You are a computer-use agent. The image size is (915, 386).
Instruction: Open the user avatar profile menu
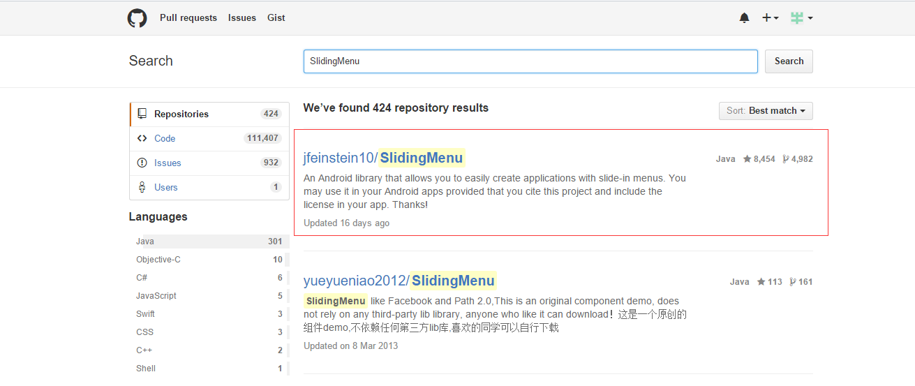pos(801,18)
